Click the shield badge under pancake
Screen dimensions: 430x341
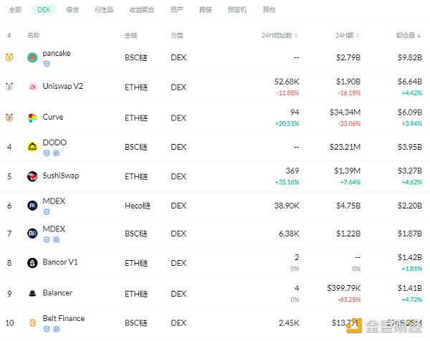[x=47, y=64]
